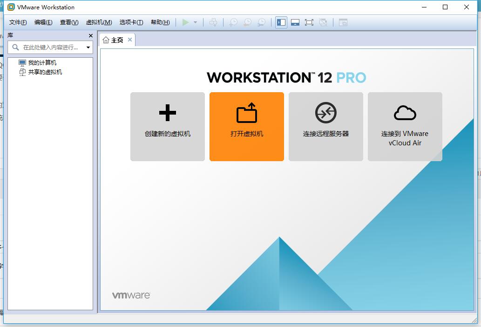This screenshot has height=327, width=481.
Task: Click the 打开虚拟机 orange tile
Action: (247, 127)
